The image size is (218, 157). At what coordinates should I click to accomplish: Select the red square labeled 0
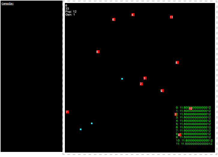[x=179, y=135]
